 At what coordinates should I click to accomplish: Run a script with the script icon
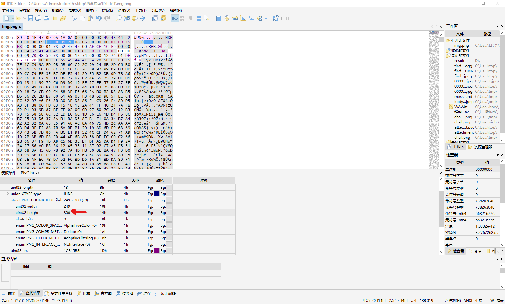(155, 18)
